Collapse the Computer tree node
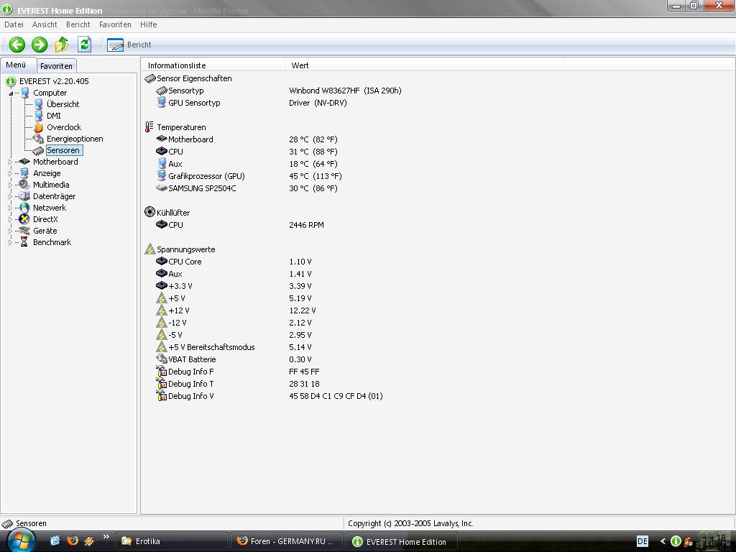The width and height of the screenshot is (736, 552). 10,93
